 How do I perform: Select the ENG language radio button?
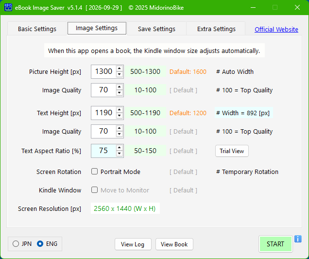tap(40, 244)
